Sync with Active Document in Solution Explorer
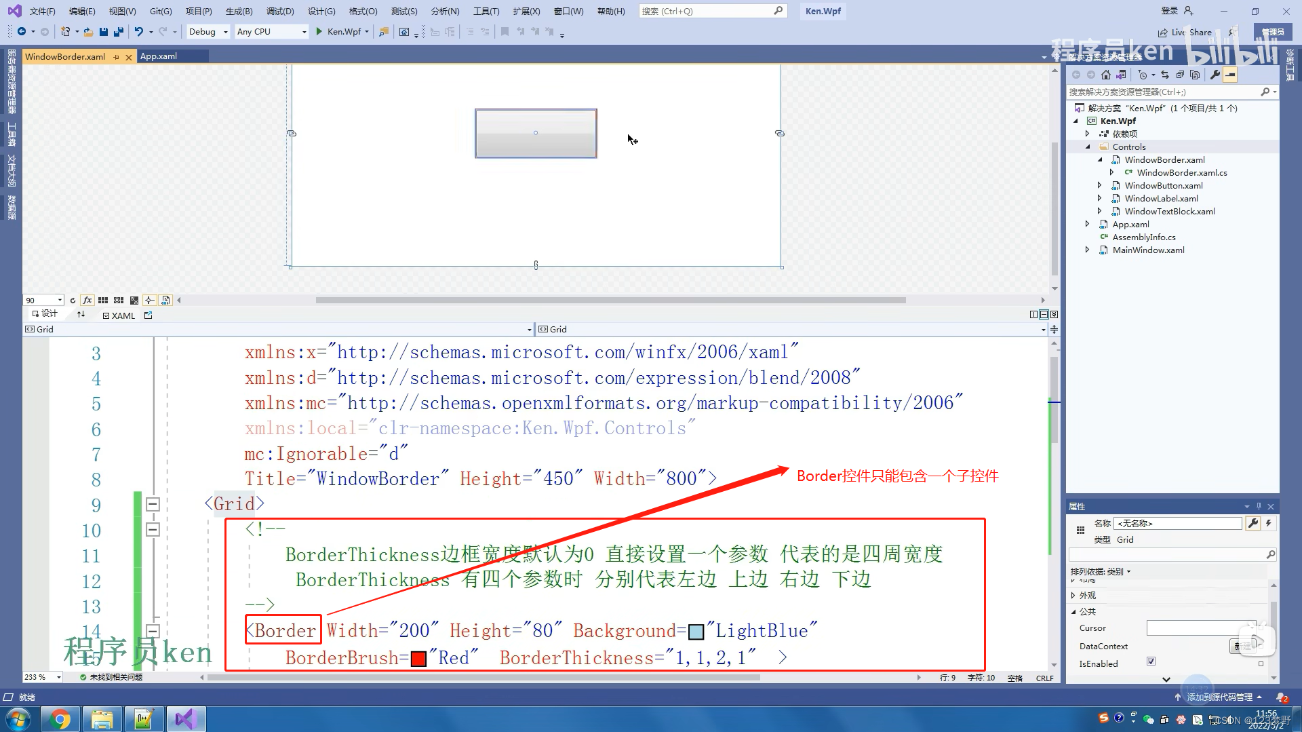The image size is (1302, 732). coord(1165,75)
